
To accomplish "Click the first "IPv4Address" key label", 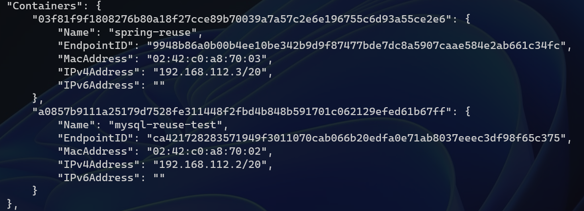I will coord(99,72).
